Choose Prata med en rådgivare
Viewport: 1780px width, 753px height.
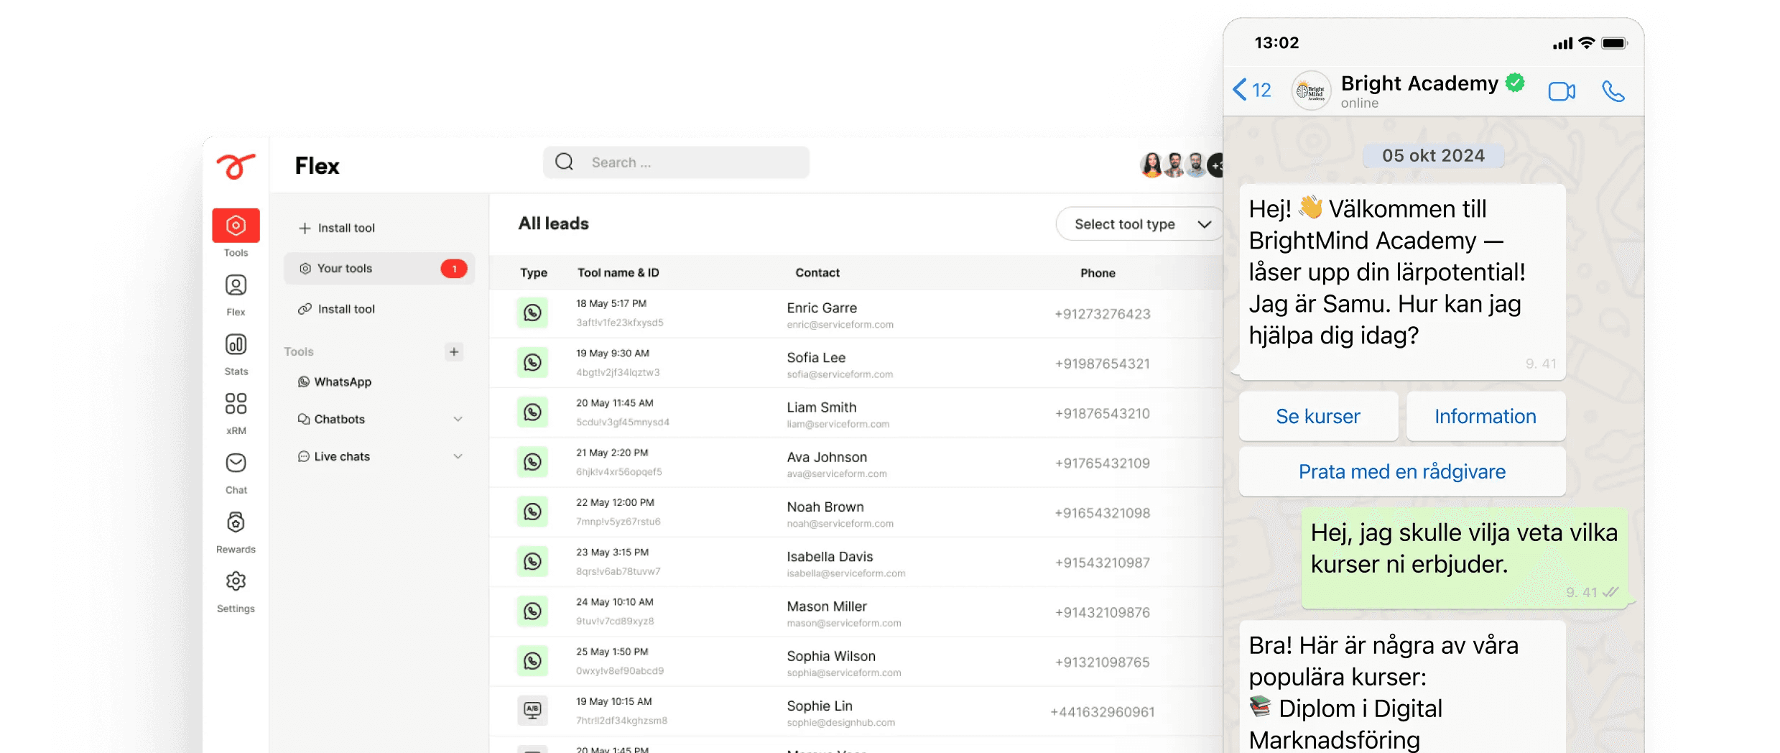point(1401,471)
